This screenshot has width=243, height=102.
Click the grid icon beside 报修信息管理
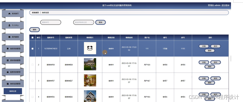pyautogui.click(x=8, y=60)
